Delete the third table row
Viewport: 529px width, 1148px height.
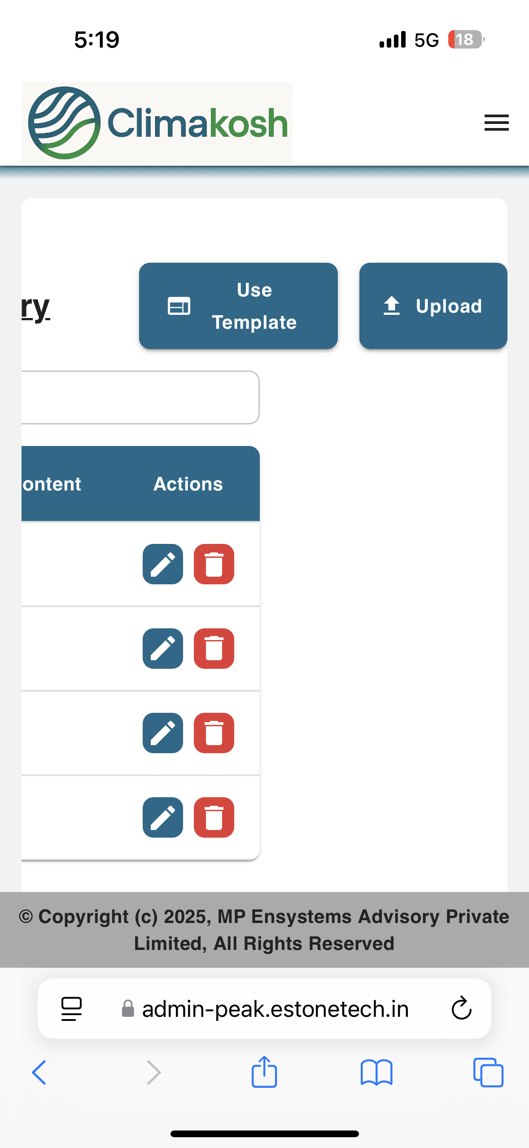click(214, 733)
